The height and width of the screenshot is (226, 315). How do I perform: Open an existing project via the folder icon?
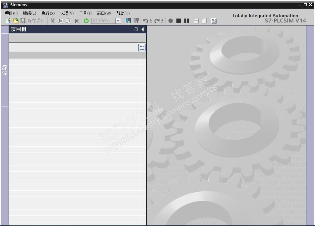click(x=16, y=21)
